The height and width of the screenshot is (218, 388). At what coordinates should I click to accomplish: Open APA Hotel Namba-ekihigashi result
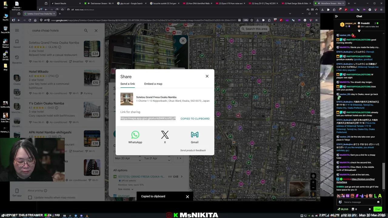tap(50, 132)
